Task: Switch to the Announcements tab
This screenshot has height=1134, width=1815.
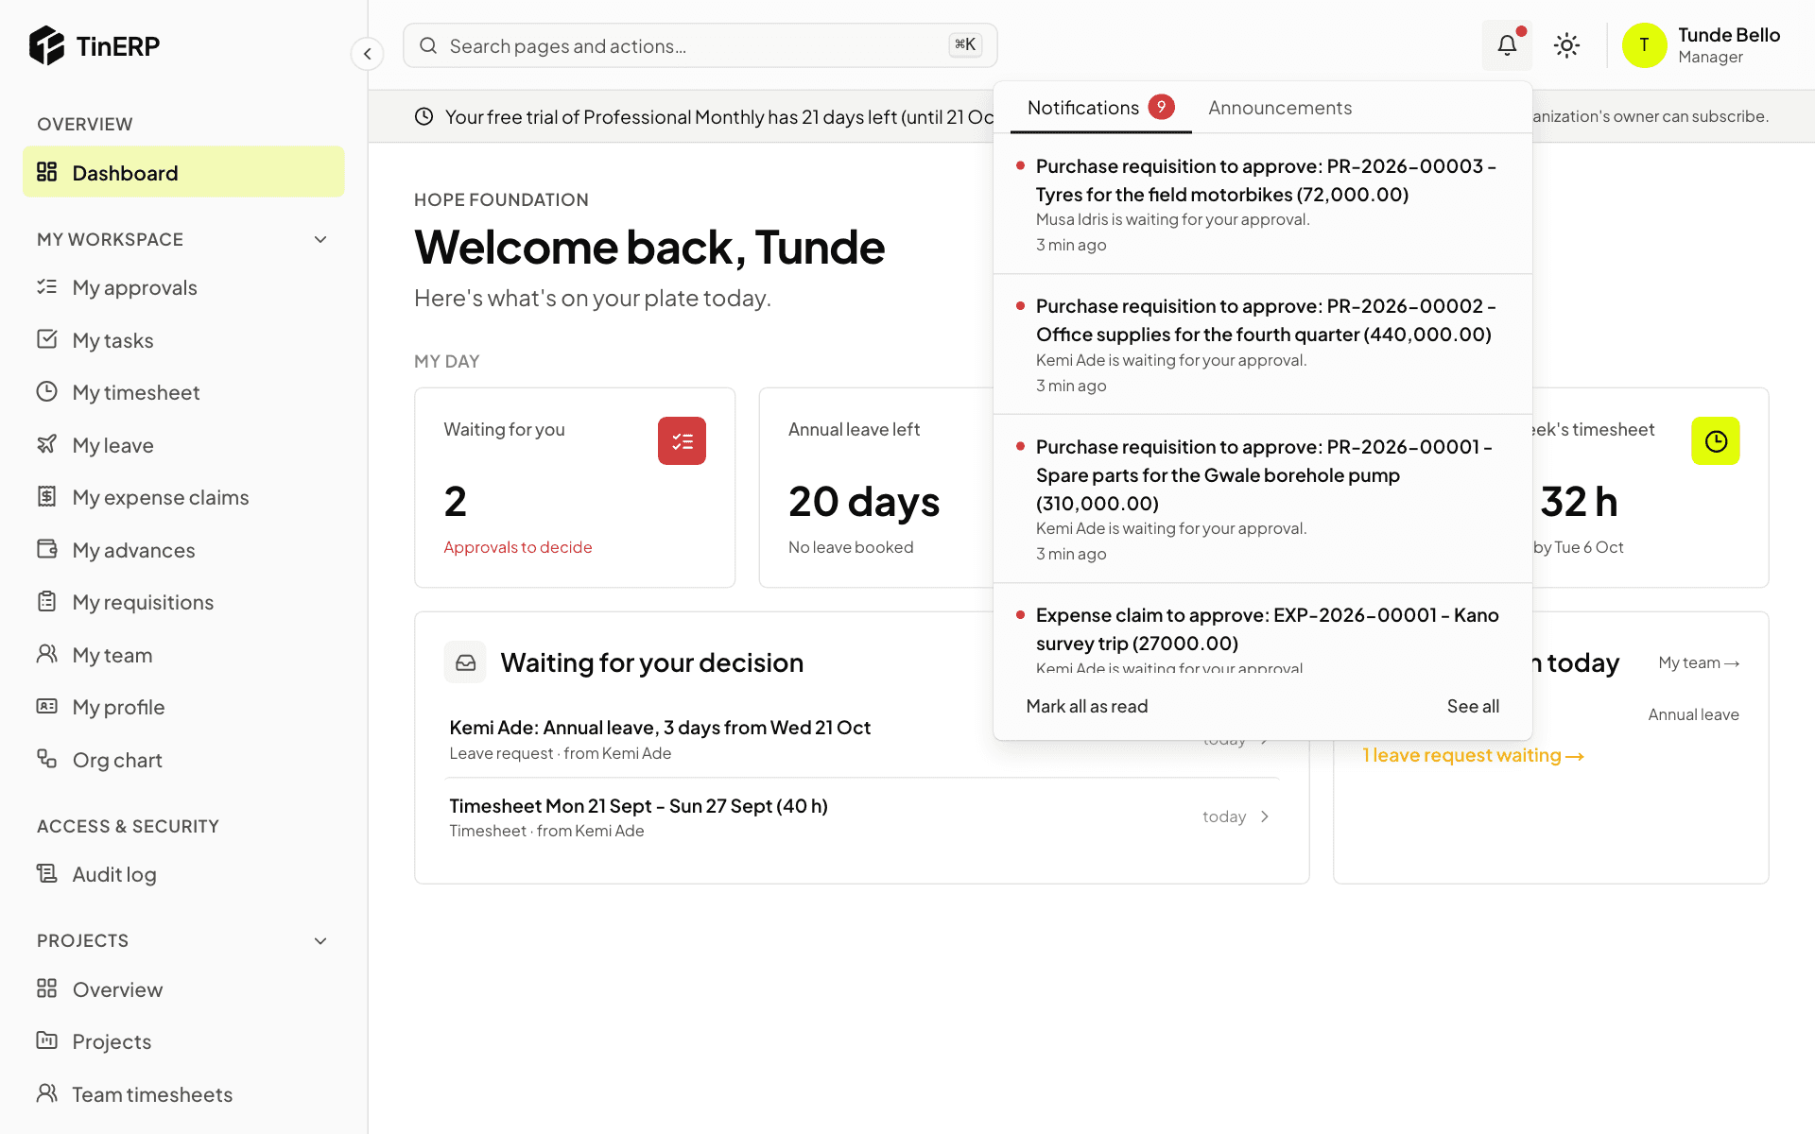Action: coord(1280,108)
